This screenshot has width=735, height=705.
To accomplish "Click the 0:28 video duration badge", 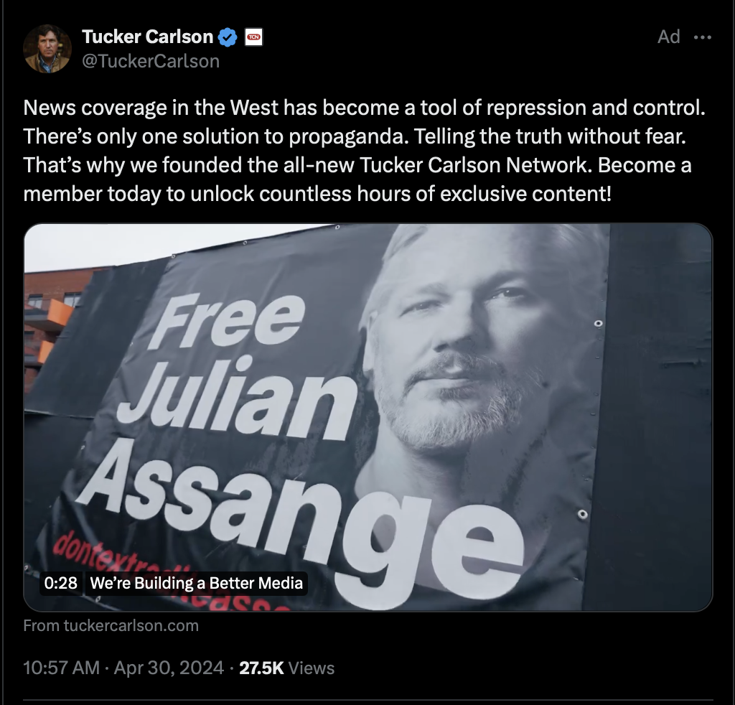I will point(61,583).
